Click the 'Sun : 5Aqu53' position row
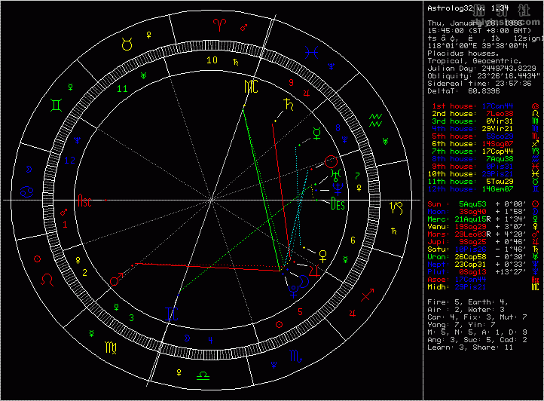The width and height of the screenshot is (544, 401). [483, 204]
